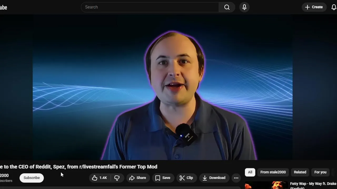This screenshot has width=337, height=189.
Task: Click the video title text
Action: 78,167
